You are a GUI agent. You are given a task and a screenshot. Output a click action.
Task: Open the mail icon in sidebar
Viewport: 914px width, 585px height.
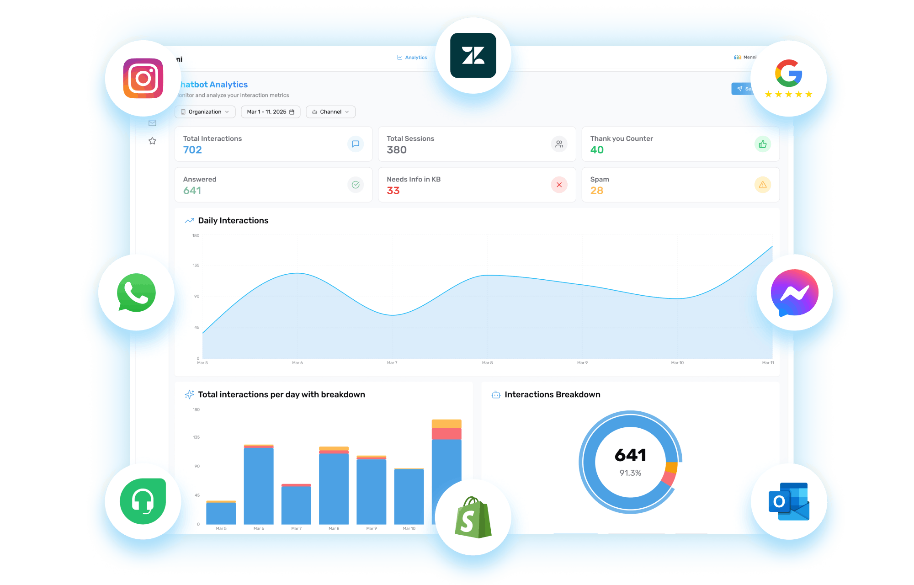coord(152,123)
